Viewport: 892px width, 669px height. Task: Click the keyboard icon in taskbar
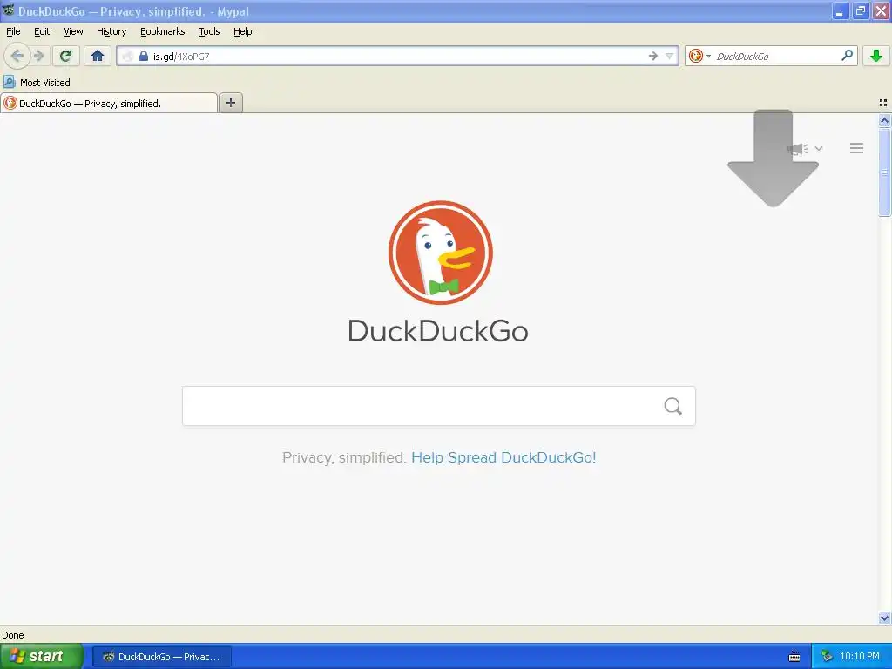(x=794, y=657)
